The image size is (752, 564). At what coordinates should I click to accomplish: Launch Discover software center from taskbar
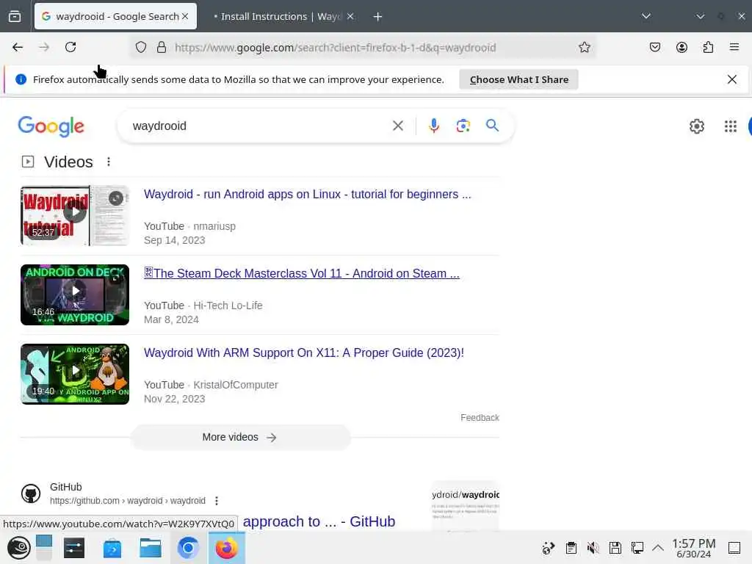click(112, 548)
